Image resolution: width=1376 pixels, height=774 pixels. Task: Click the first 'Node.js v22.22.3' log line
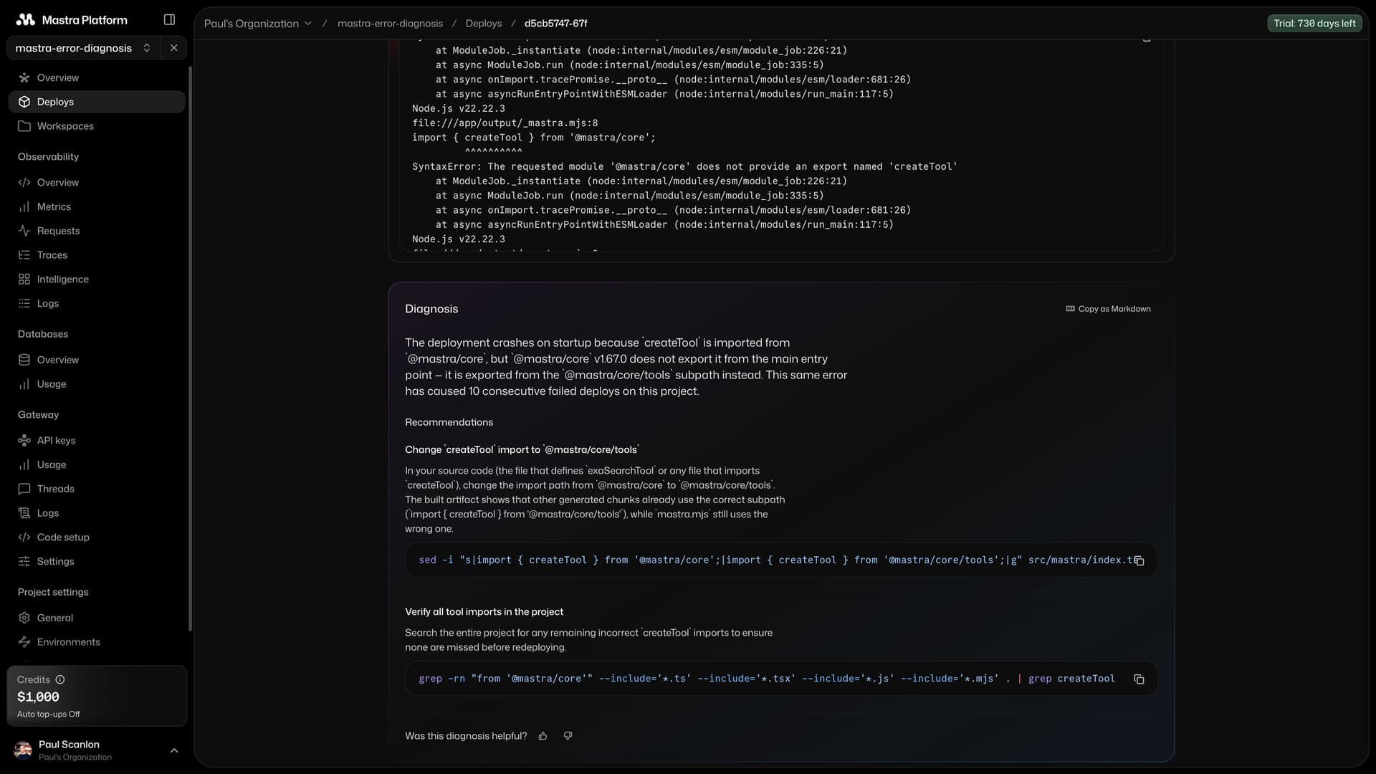(459, 108)
